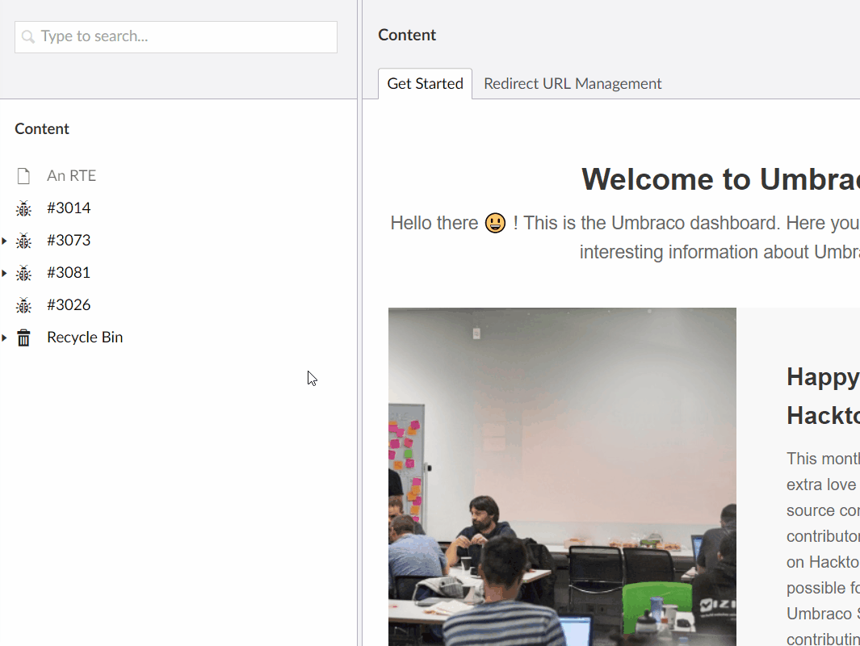Click the search magnifier icon
860x646 pixels.
[27, 37]
